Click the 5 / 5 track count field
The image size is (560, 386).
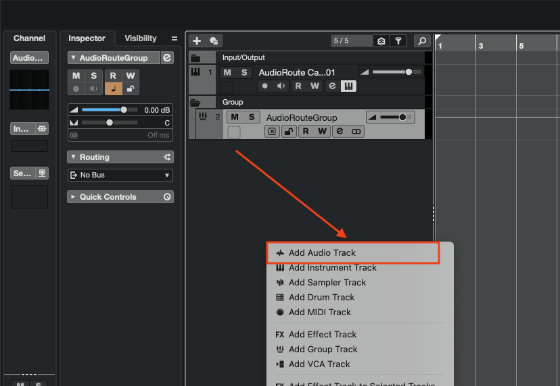(x=352, y=41)
